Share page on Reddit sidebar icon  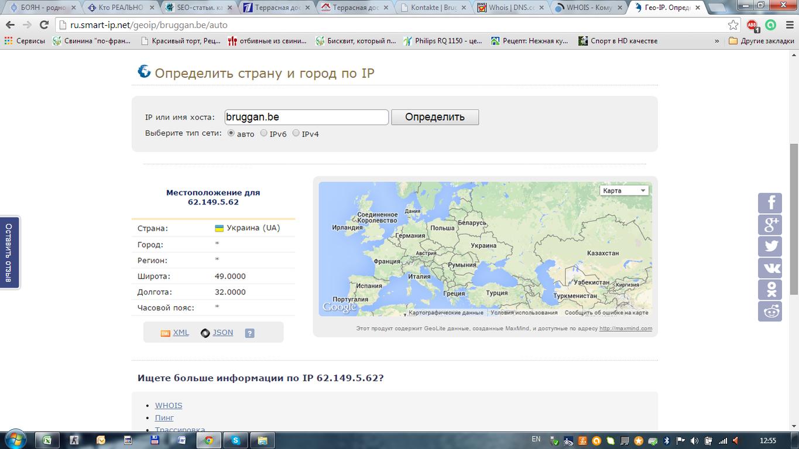(x=770, y=311)
